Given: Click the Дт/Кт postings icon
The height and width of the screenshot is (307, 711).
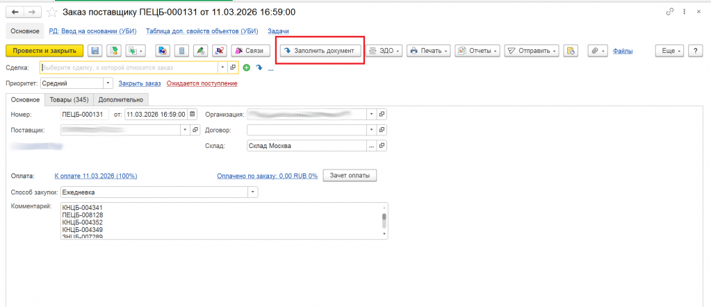Looking at the screenshot, I should (x=220, y=51).
